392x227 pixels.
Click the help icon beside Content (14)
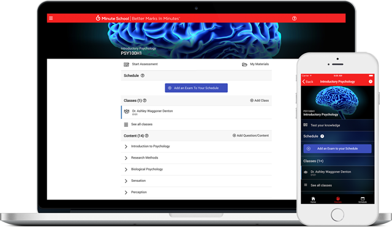147,136
